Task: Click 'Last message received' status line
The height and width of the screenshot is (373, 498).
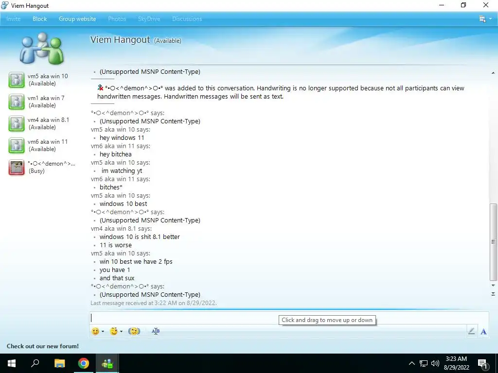Action: coord(154,303)
